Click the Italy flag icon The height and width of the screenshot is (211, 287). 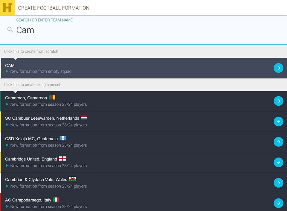pos(56,199)
